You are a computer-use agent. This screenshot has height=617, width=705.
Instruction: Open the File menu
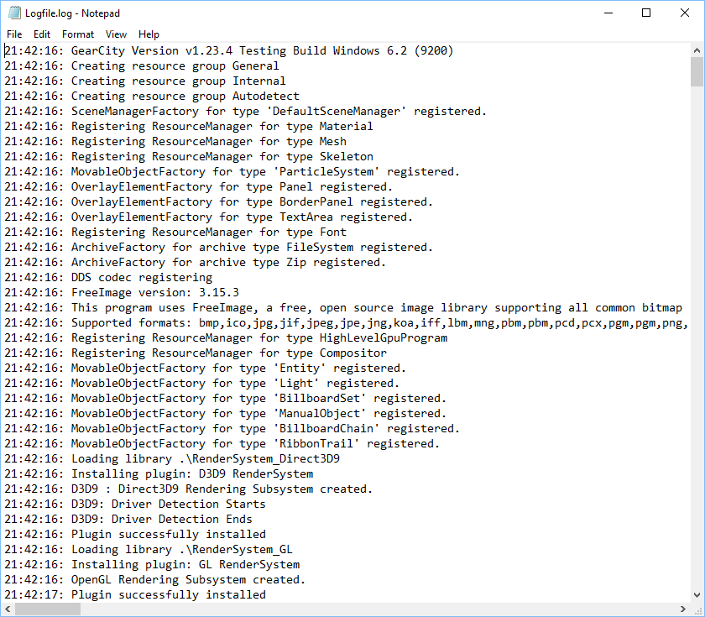coord(14,34)
